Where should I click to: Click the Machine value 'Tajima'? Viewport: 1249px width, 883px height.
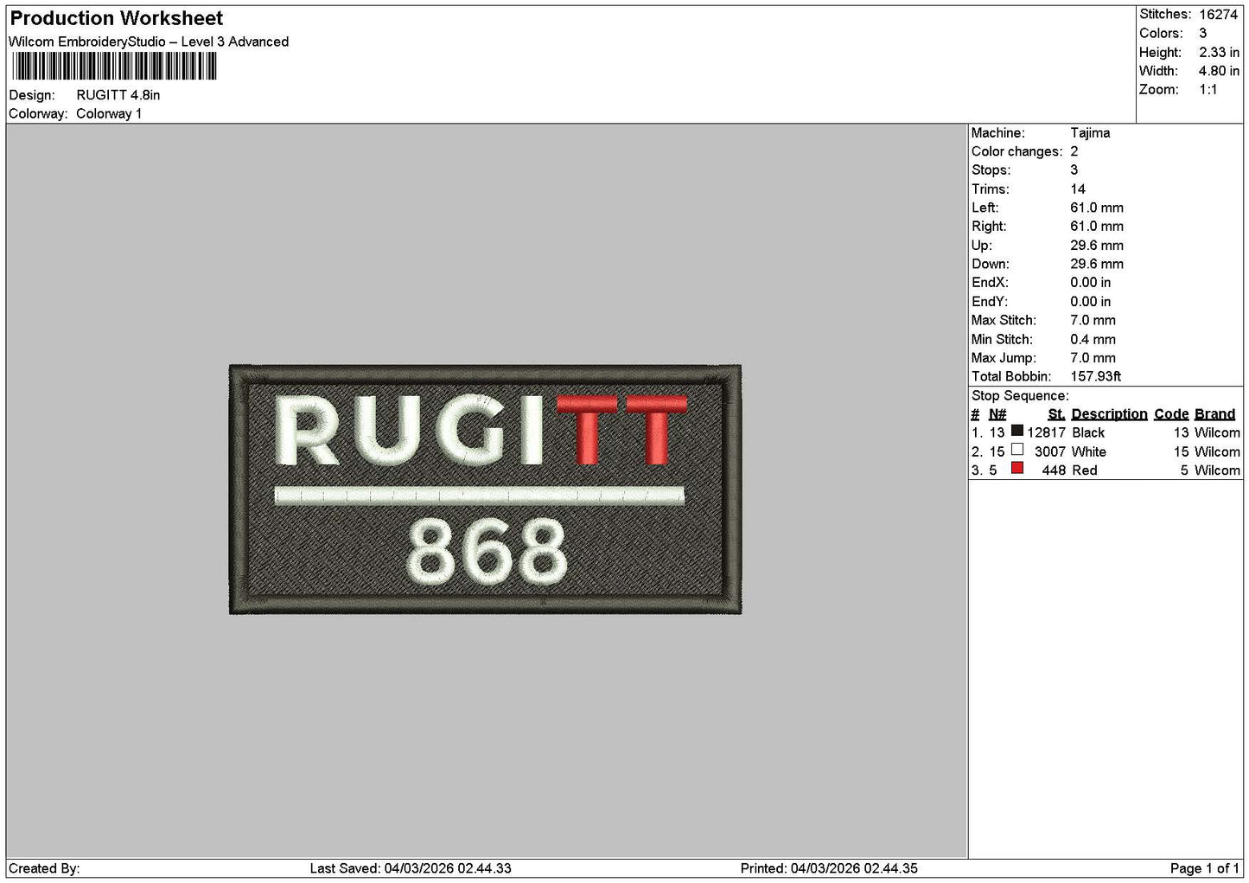point(1090,133)
